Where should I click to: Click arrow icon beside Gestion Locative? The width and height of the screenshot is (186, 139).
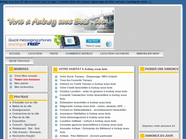coord(56,91)
